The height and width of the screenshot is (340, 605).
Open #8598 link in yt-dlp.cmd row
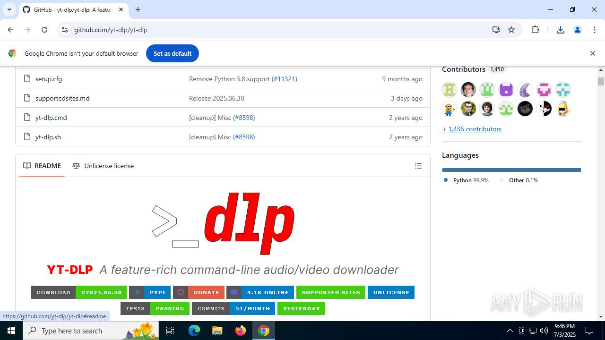(244, 118)
